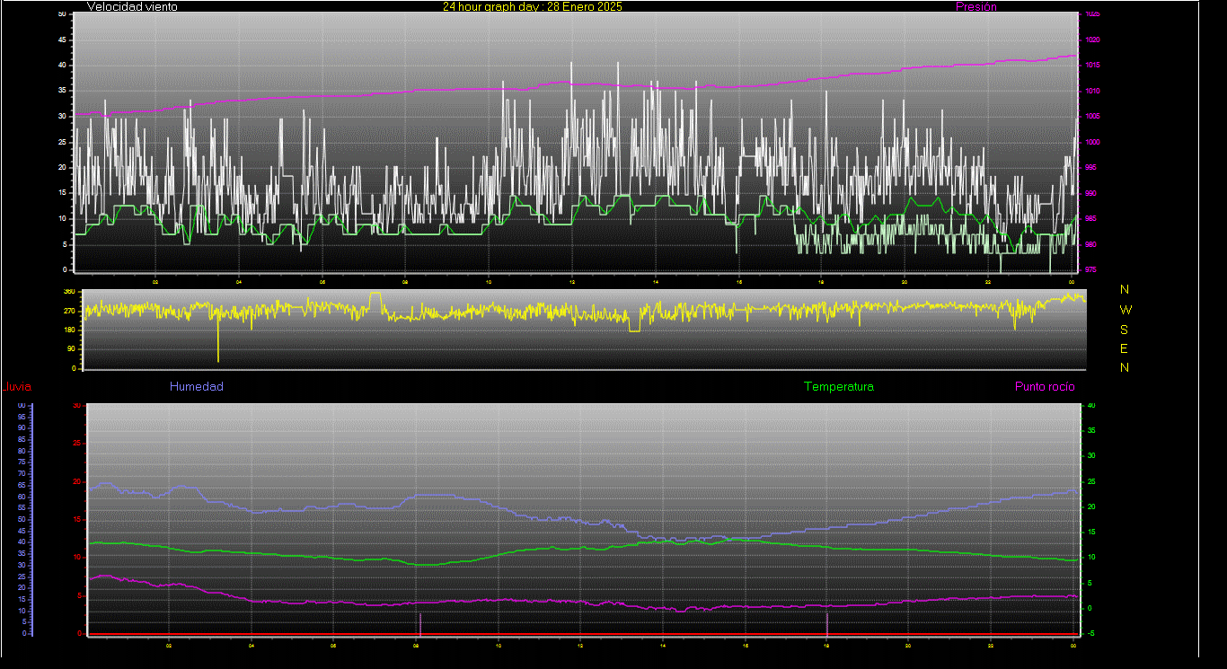Click white '40' on the wind speed axis
Image resolution: width=1227 pixels, height=669 pixels.
[61, 66]
